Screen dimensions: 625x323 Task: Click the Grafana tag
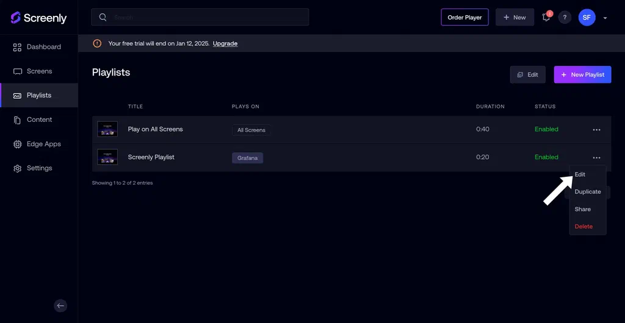[248, 157]
